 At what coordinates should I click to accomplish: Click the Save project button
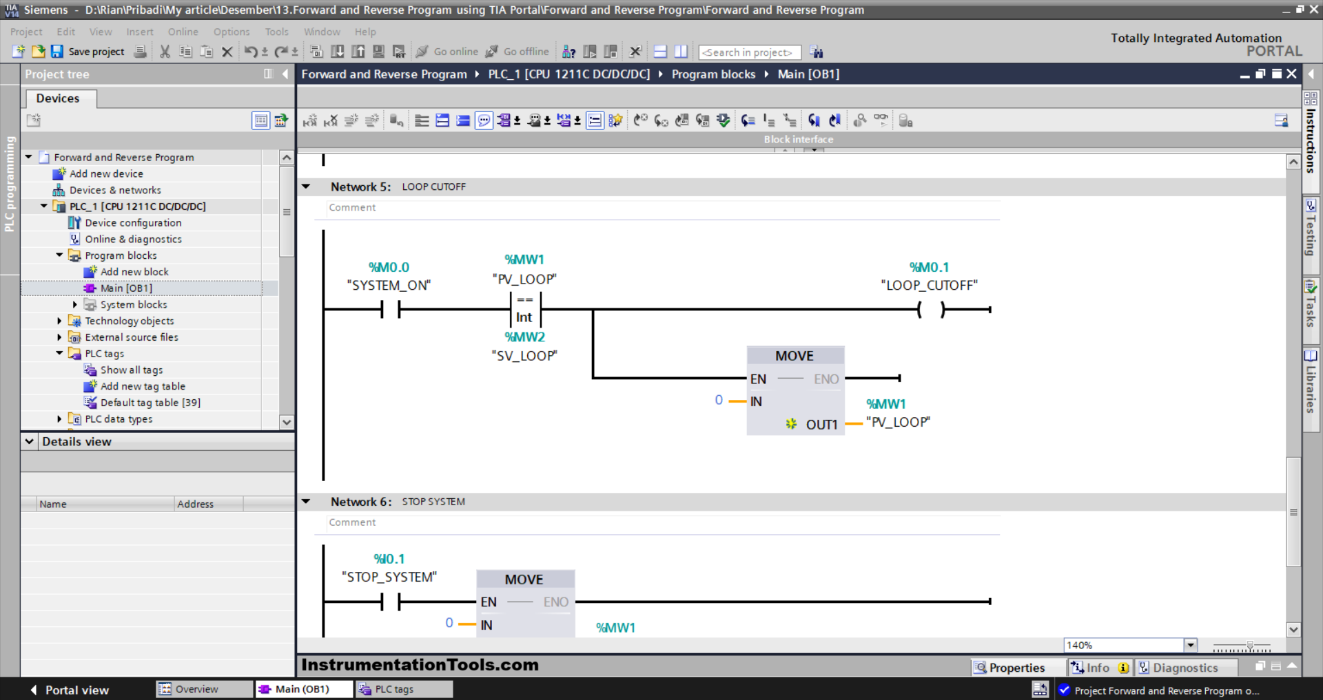click(x=88, y=52)
